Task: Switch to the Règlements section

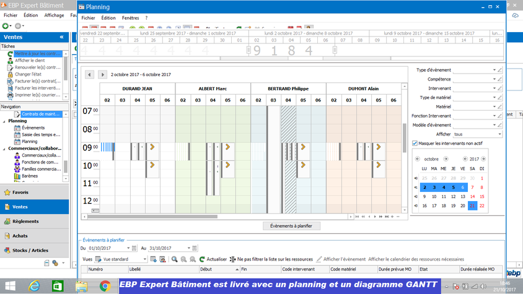Action: (34, 222)
